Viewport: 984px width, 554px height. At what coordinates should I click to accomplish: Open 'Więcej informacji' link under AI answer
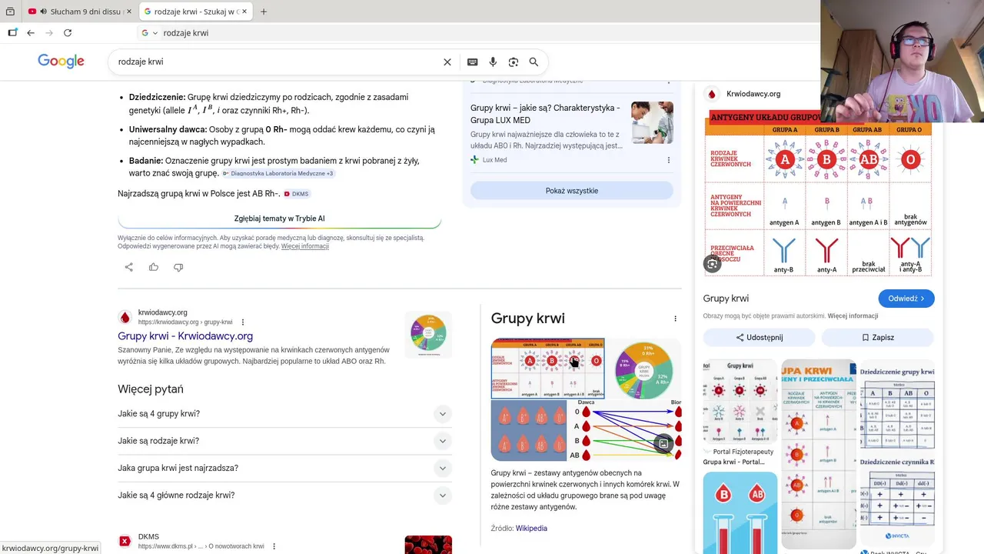(305, 246)
